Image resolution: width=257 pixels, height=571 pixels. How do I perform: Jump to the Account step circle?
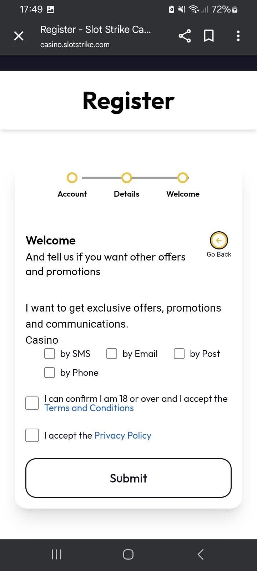[72, 177]
